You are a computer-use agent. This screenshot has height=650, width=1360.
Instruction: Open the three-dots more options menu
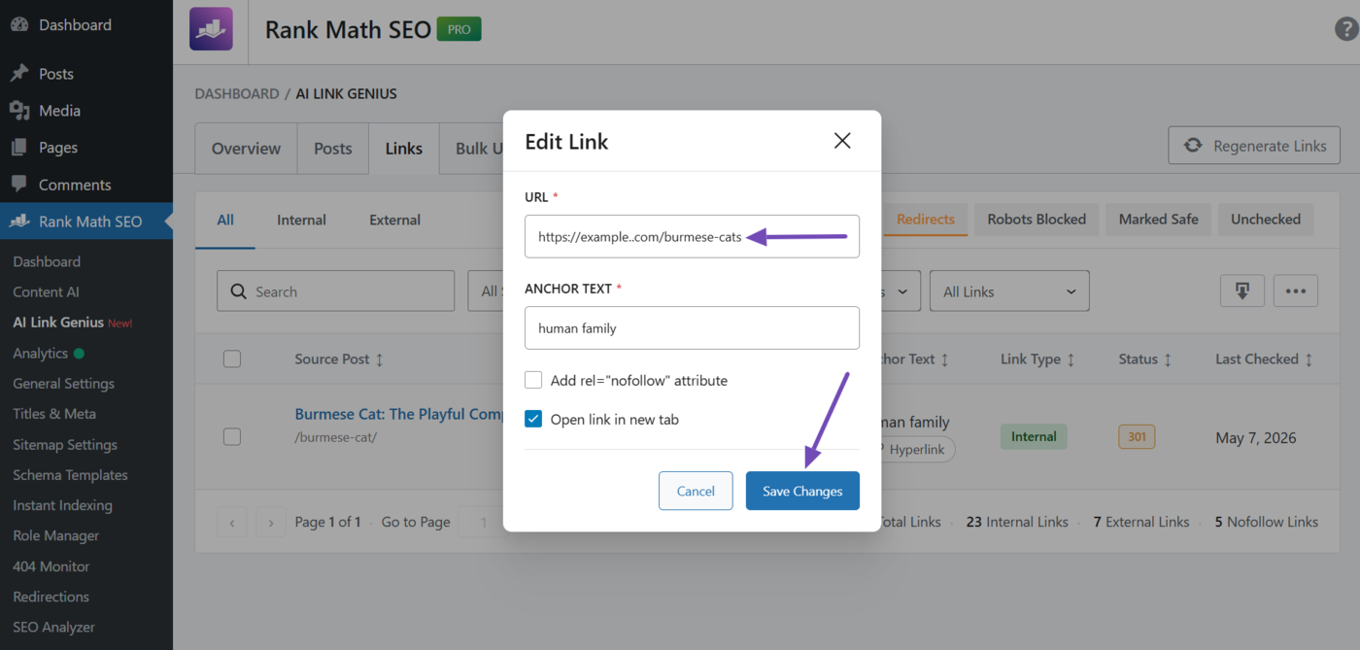click(1296, 291)
